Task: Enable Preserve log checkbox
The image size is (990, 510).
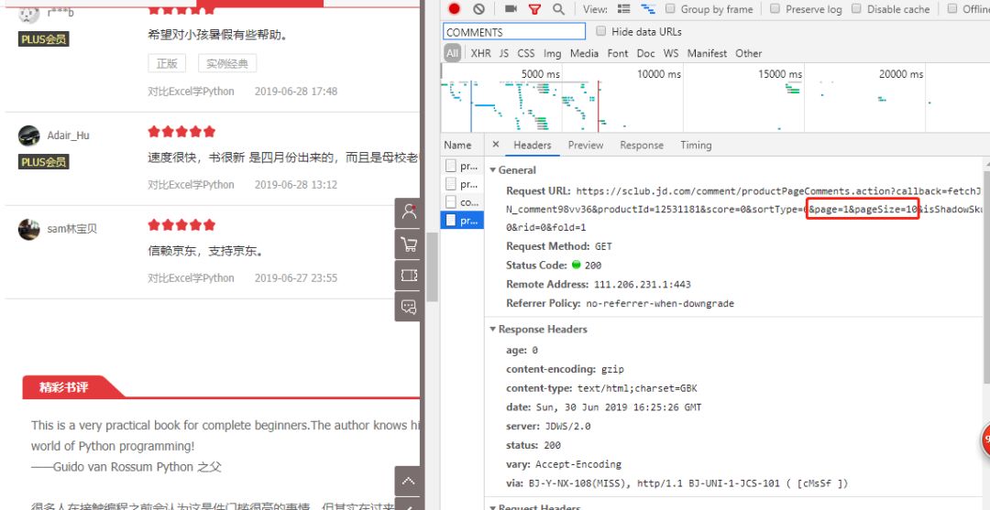Action: click(x=775, y=9)
